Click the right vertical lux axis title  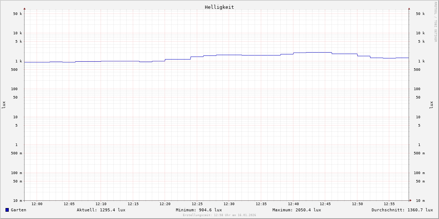click(x=431, y=105)
